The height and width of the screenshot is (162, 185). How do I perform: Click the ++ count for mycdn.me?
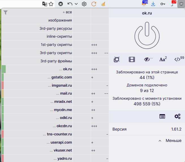93,110
